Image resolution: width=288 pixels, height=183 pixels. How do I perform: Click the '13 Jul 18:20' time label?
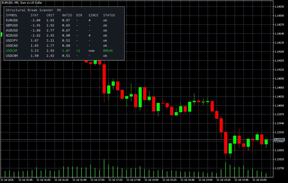(170, 180)
